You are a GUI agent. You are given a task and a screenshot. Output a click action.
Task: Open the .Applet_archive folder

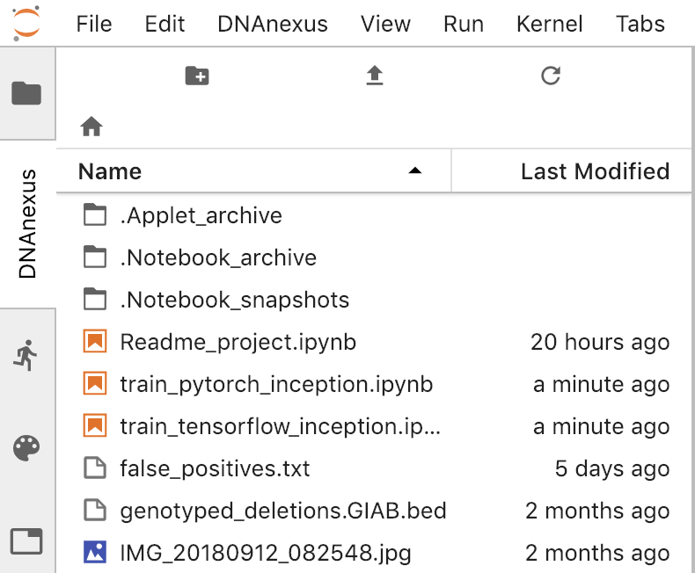coord(201,215)
